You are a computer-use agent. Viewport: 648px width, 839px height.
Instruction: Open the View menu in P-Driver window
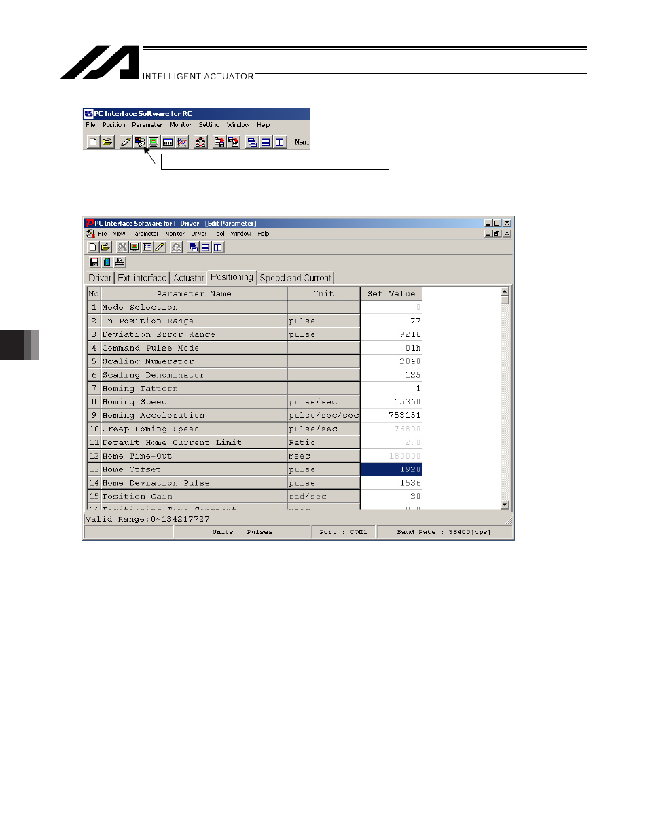tap(120, 234)
